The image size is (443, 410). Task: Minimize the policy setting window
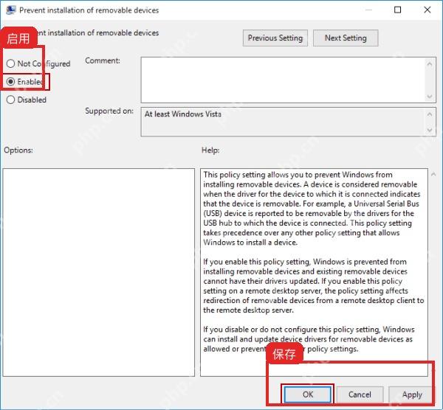coord(368,10)
